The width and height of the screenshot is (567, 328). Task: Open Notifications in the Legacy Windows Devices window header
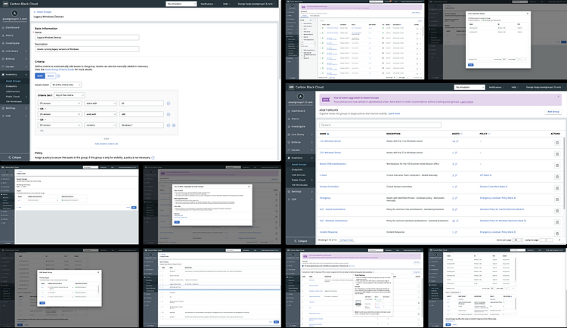(208, 4)
